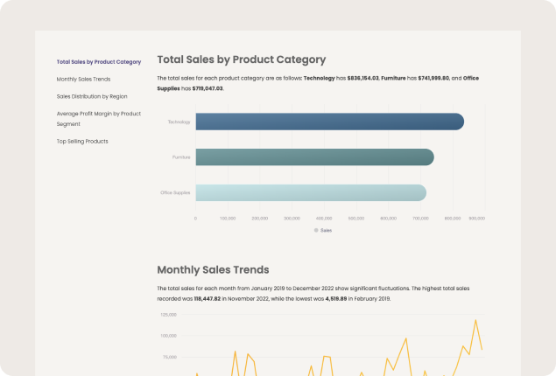This screenshot has width=556, height=376.
Task: Click the Sales legend dot marker
Action: 316,231
